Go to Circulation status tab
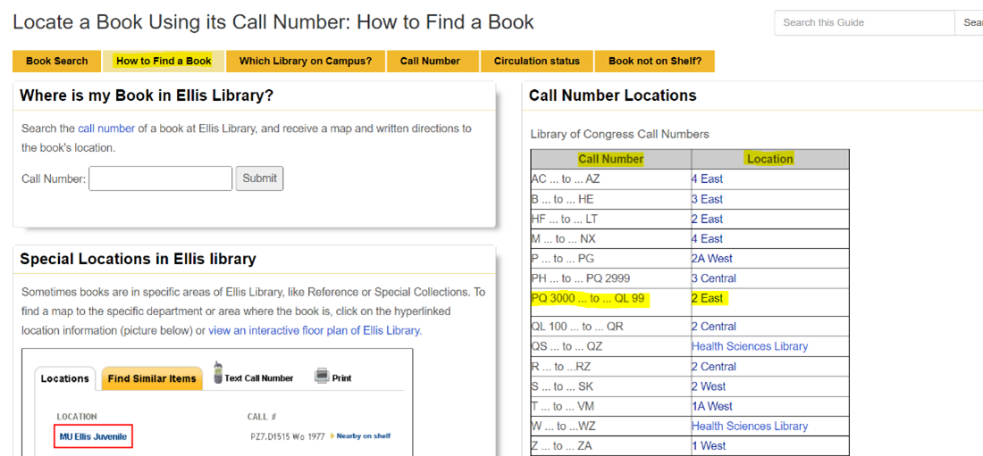The width and height of the screenshot is (983, 456). pos(536,61)
